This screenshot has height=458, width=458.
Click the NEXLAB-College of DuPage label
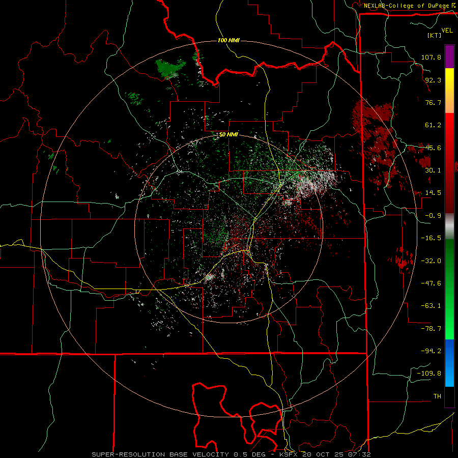[406, 6]
